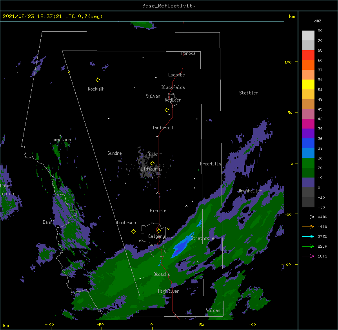Viewport: 338px width, 330px height.
Task: Pick the red 65-60 dBZ legend swatch
Action: [308, 55]
